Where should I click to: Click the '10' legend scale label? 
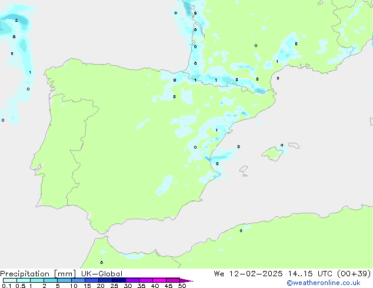[74, 286]
